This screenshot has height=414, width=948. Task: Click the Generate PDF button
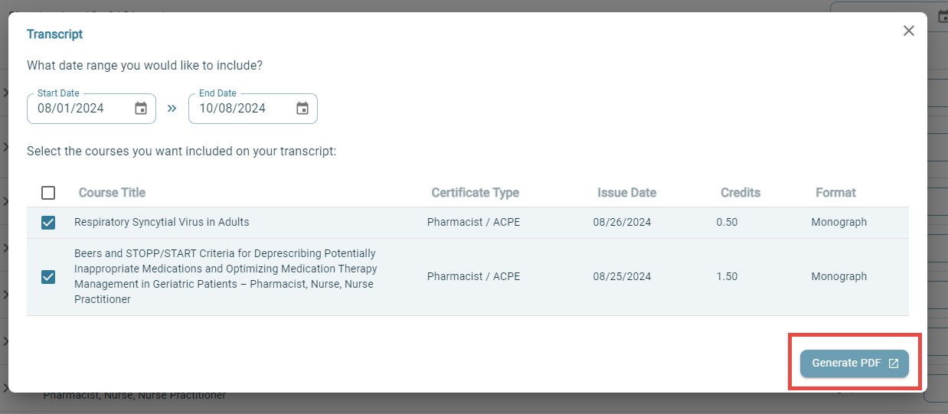click(x=855, y=363)
